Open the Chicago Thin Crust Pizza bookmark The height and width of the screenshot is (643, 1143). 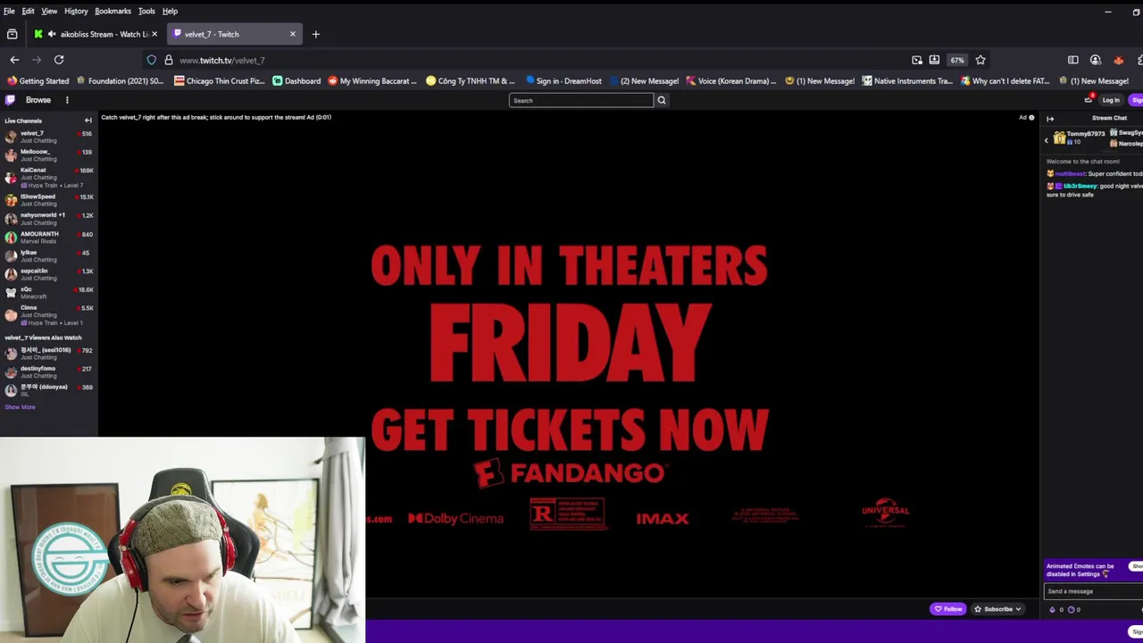220,81
